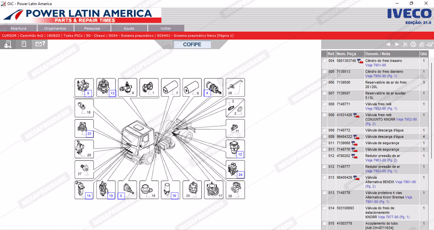Select callout 16 in the brake diagram
Screen dimensions: 434x230
[x=174, y=196]
